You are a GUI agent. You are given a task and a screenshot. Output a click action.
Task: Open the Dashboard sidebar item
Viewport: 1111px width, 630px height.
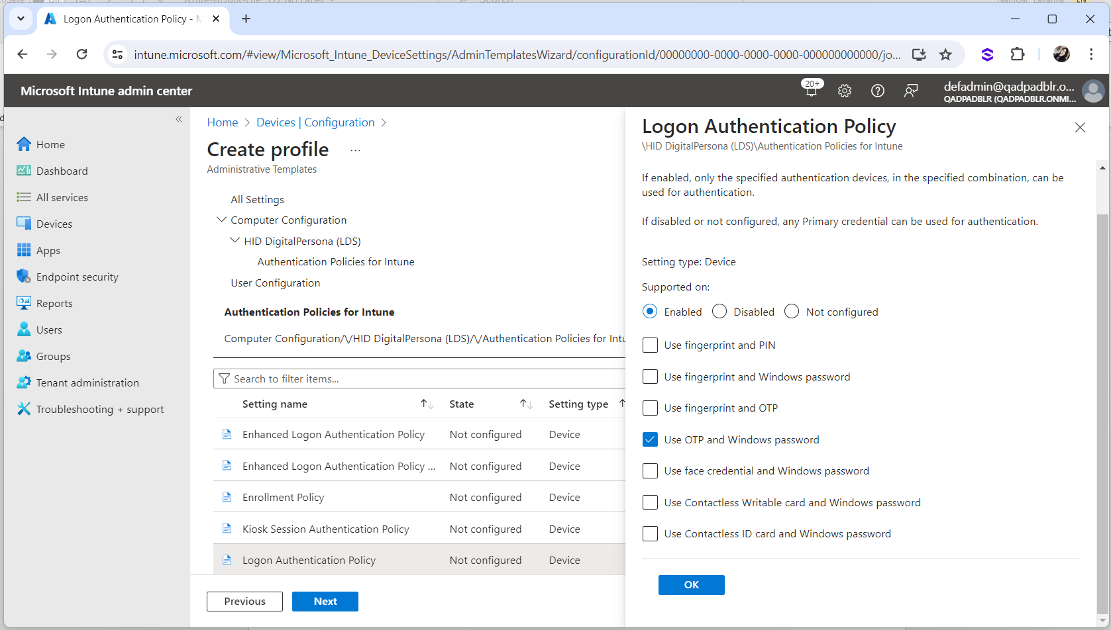tap(62, 171)
